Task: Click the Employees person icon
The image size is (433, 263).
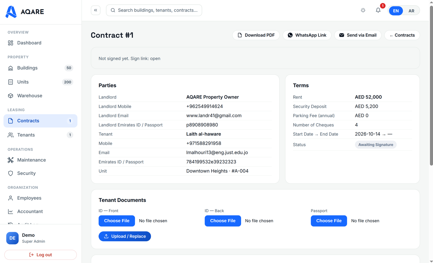Action: (11, 198)
